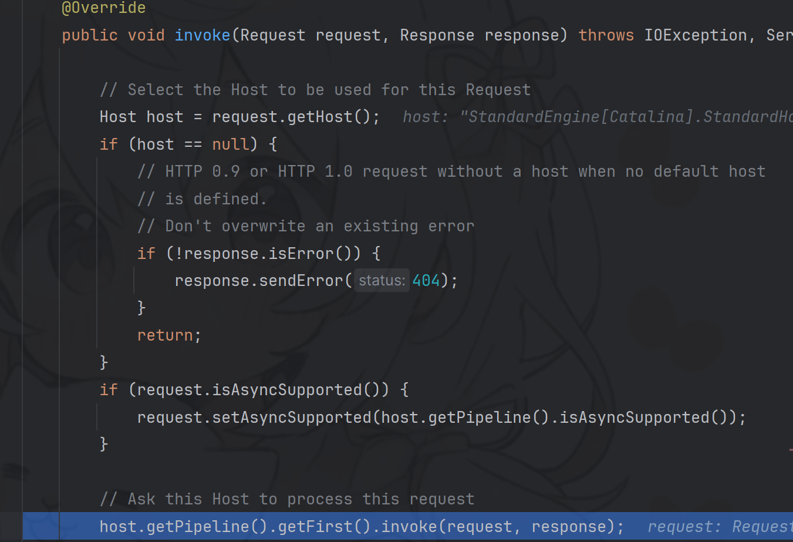Image resolution: width=793 pixels, height=542 pixels.
Task: Click the "Ask this Host to process" comment
Action: pos(287,499)
